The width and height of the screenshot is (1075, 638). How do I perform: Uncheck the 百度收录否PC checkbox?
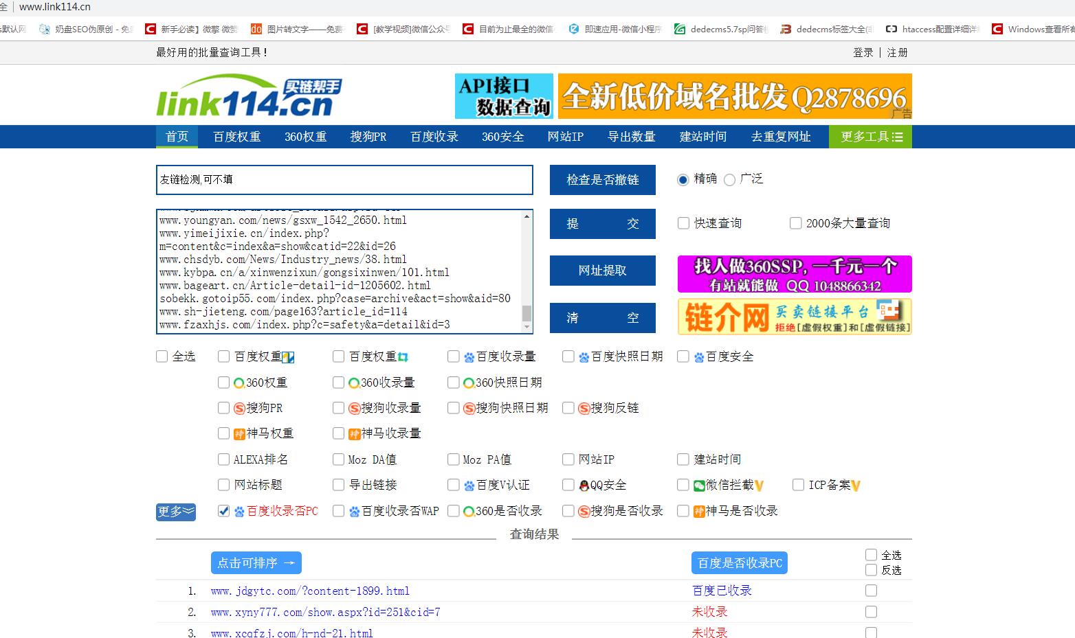pyautogui.click(x=223, y=511)
